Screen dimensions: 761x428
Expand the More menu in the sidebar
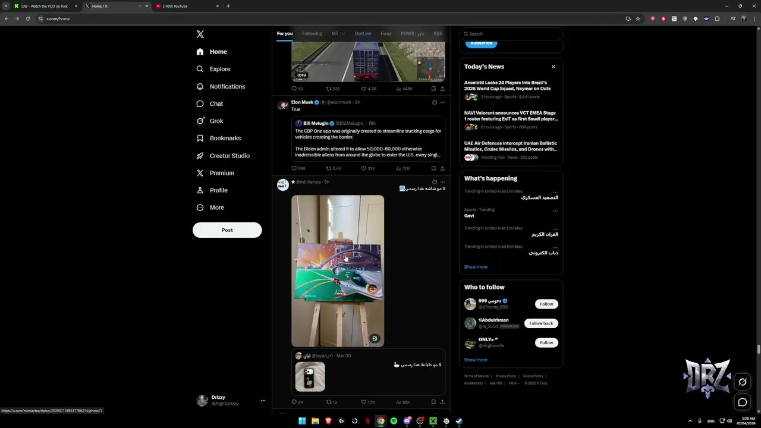(210, 207)
